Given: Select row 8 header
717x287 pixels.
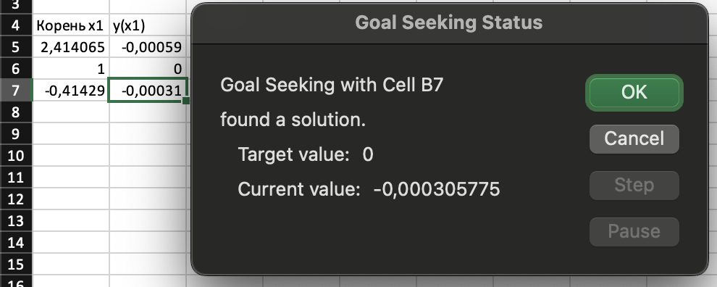Looking at the screenshot, I should coord(16,112).
